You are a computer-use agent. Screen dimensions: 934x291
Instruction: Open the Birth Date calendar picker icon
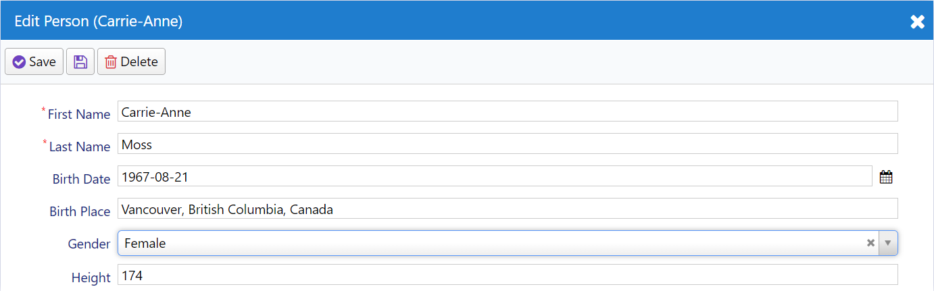tap(886, 178)
